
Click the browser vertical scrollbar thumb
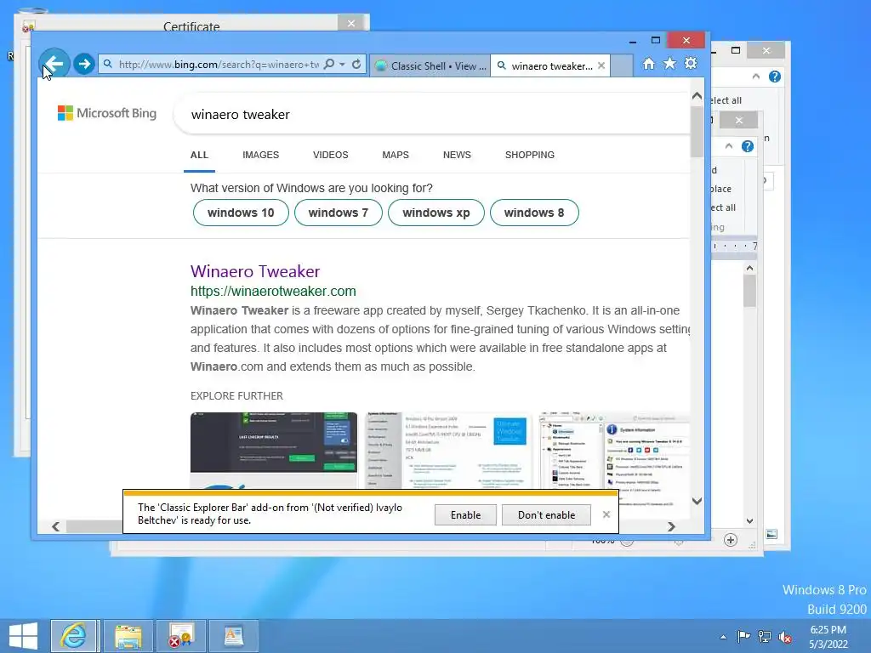click(x=697, y=131)
